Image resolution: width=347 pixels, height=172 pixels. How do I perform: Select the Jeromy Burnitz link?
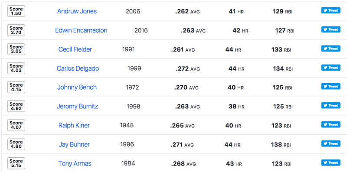[77, 106]
